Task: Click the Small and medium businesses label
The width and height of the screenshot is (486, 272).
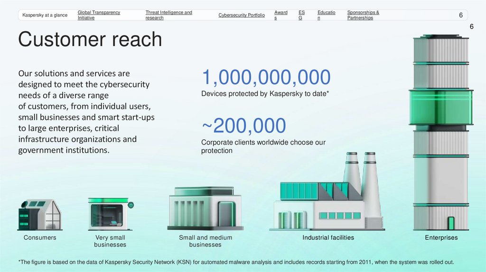Action: pos(205,241)
